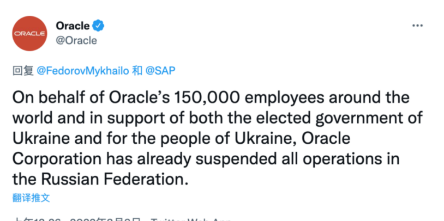Open the @SAP mention link
Screen dimensions: 444x221
point(160,71)
